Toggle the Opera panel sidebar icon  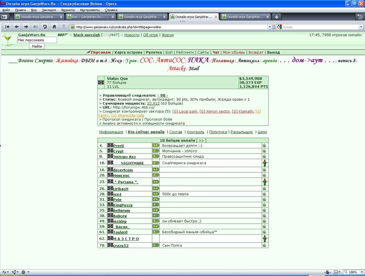(x=4, y=17)
